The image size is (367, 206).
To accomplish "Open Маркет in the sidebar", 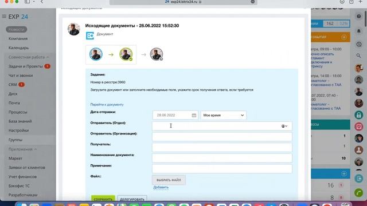I will click(x=15, y=159).
